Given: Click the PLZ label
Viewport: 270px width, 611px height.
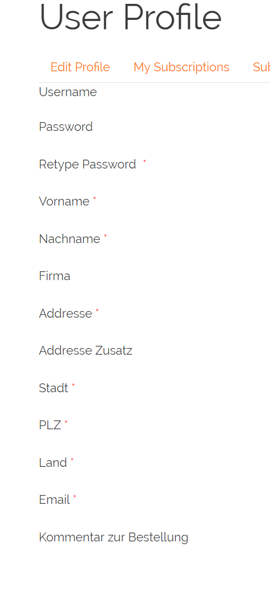Looking at the screenshot, I should pyautogui.click(x=50, y=425).
